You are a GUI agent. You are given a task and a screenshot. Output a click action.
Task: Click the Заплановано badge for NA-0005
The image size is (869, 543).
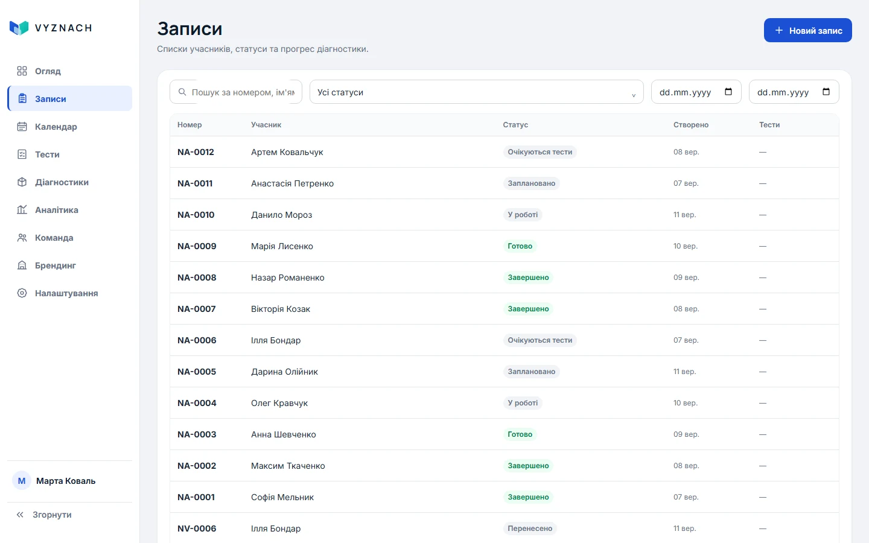pyautogui.click(x=532, y=372)
